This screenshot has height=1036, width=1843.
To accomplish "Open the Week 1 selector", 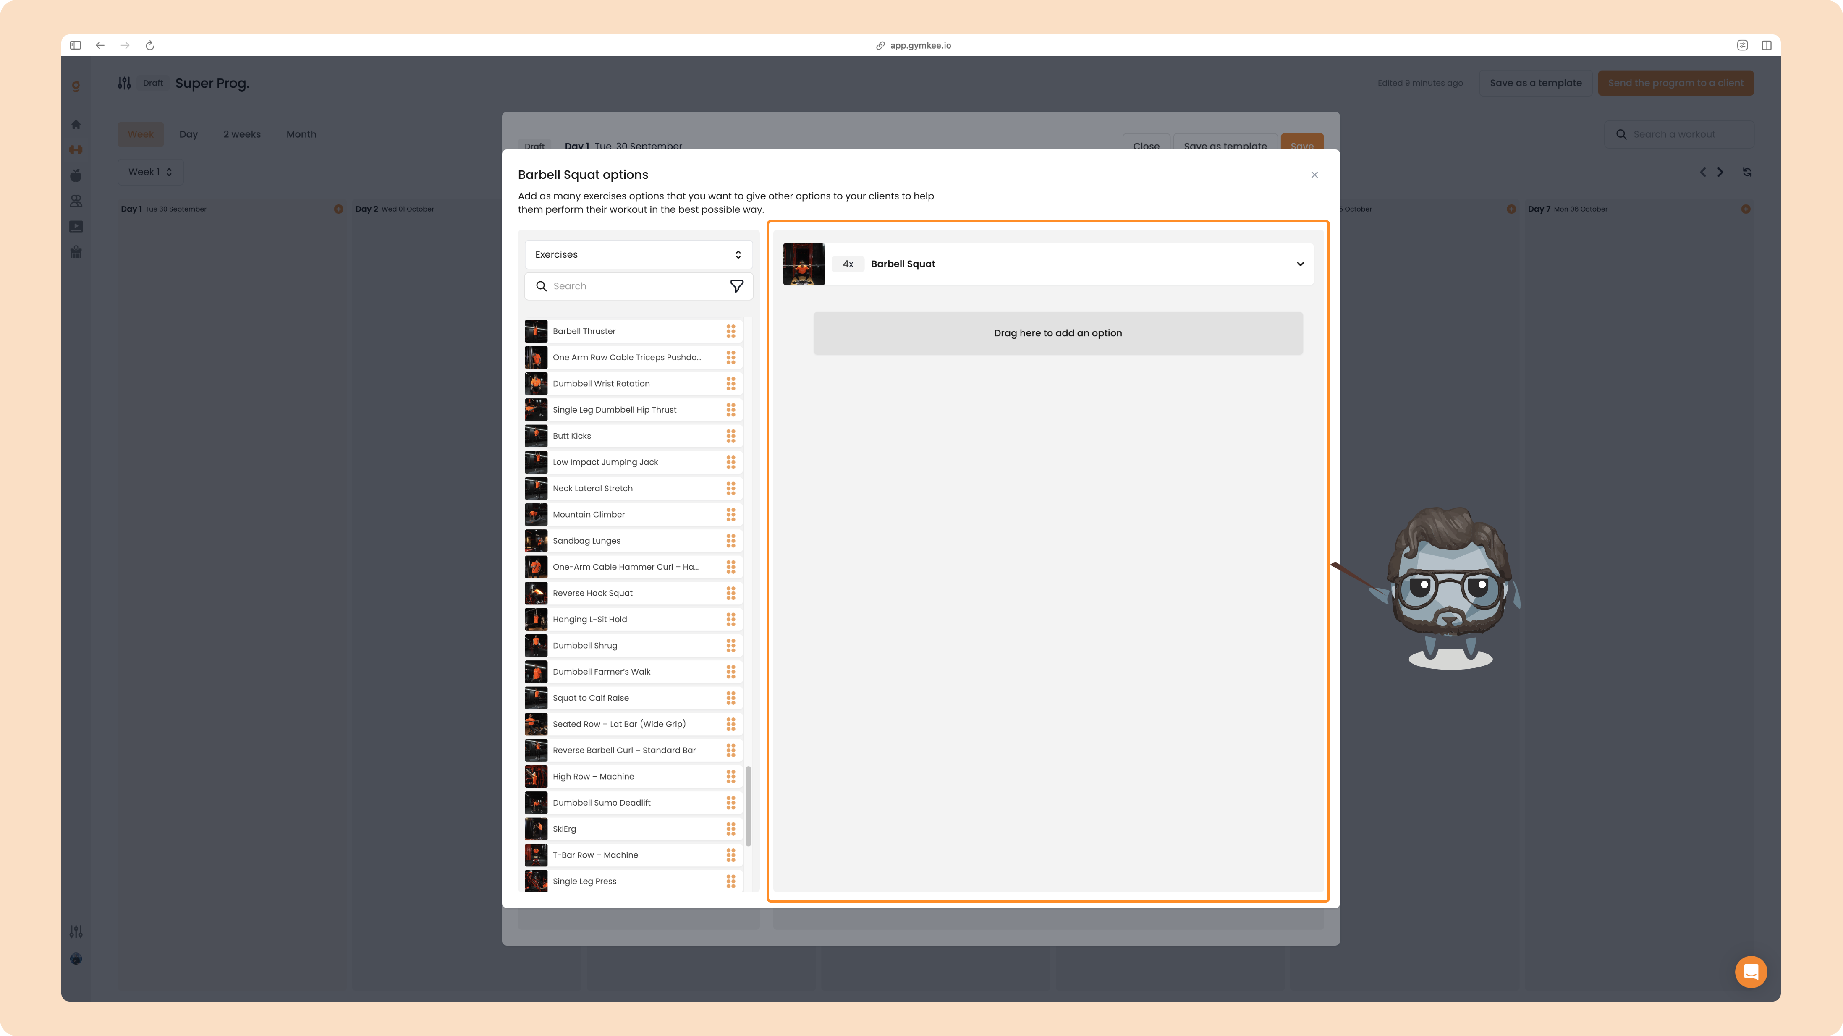I will pyautogui.click(x=150, y=172).
